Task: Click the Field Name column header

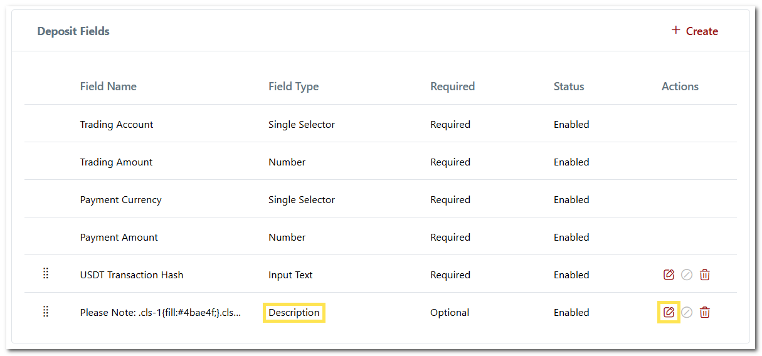Action: (108, 86)
